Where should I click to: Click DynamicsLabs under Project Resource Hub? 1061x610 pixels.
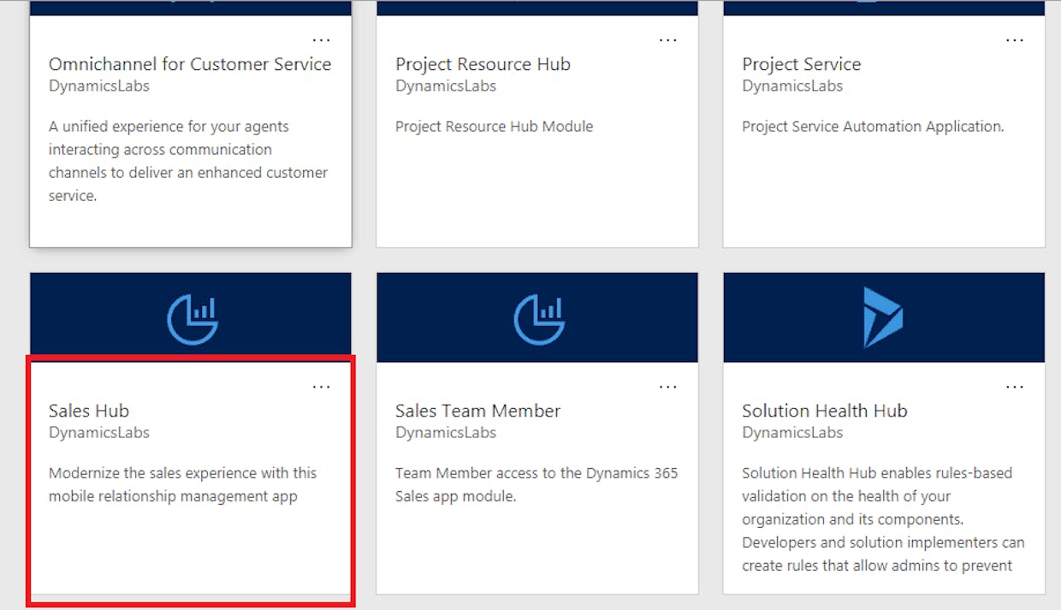pyautogui.click(x=446, y=86)
